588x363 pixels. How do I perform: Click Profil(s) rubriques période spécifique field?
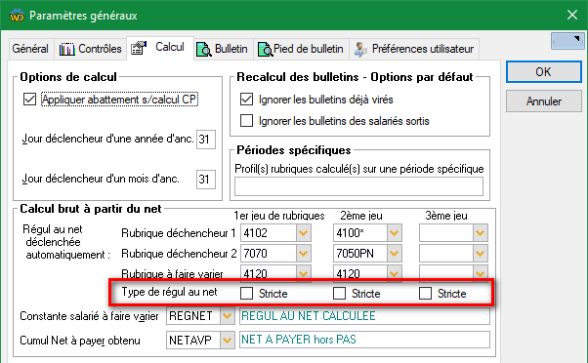pyautogui.click(x=358, y=186)
